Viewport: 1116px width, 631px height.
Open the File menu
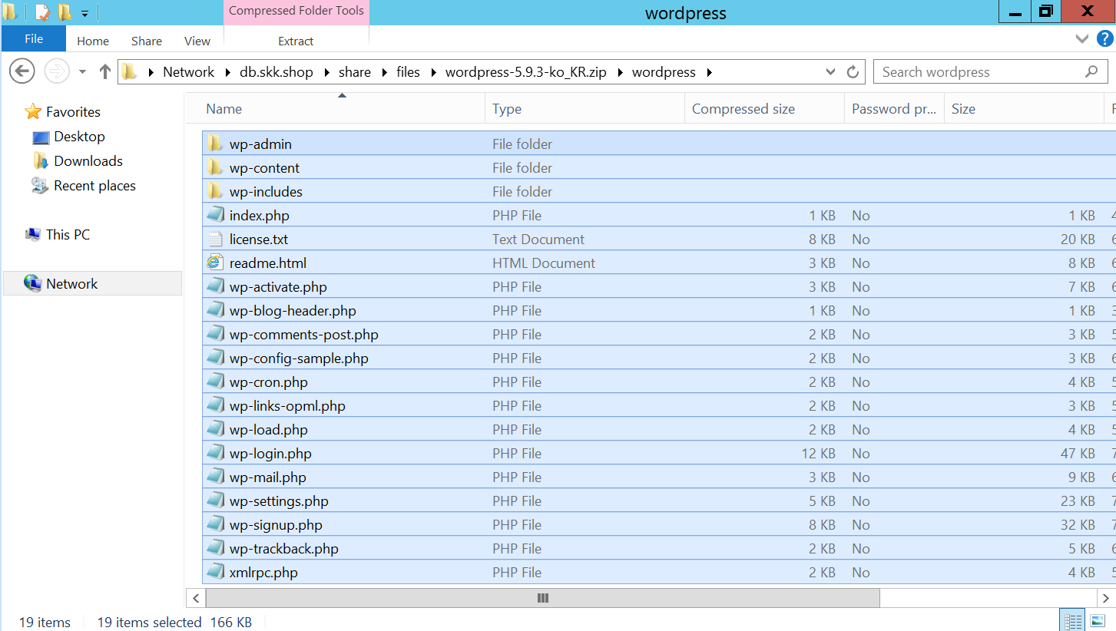pos(34,39)
